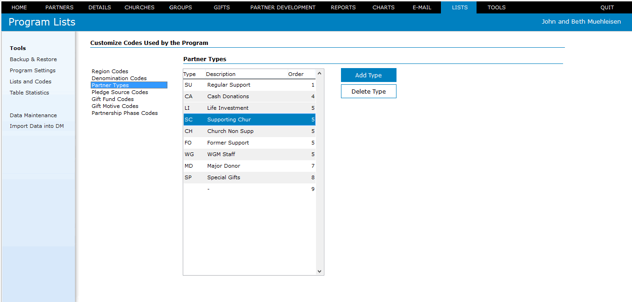The width and height of the screenshot is (632, 302).
Task: Open Data Maintenance in sidebar
Action: [33, 115]
